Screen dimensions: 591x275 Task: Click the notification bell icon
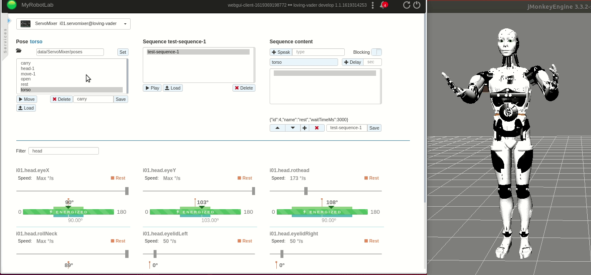383,5
